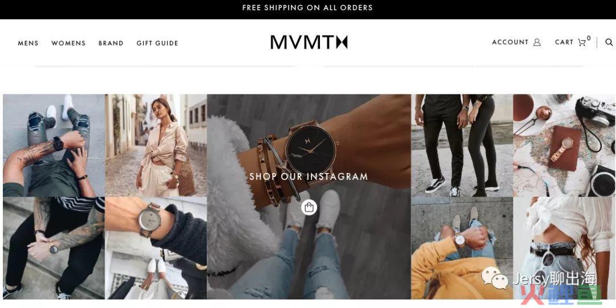Viewport: 616px width, 308px height.
Task: Click the FREE SHIPPING ON ALL ORDERS banner
Action: [x=307, y=8]
